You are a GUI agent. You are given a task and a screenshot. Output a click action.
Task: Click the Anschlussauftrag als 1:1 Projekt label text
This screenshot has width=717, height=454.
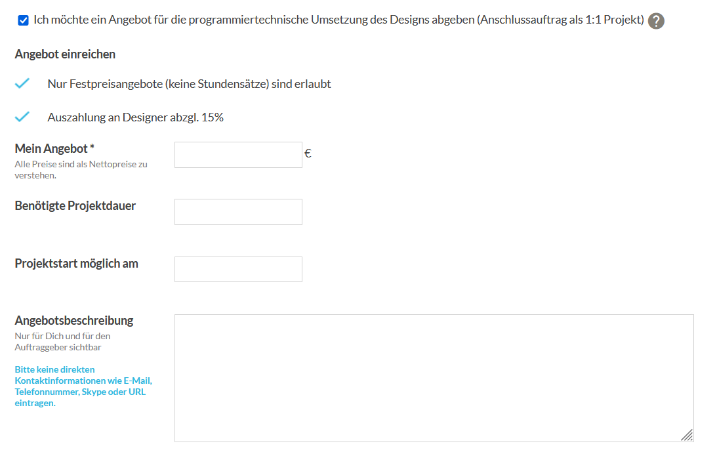coord(561,20)
